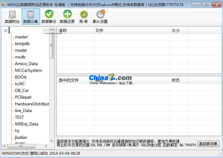Click the tree scroll down arrow
Viewport: 223px width, 158px height.
click(52, 141)
